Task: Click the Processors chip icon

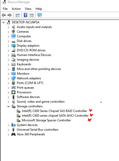Action: pyautogui.click(x=13, y=92)
